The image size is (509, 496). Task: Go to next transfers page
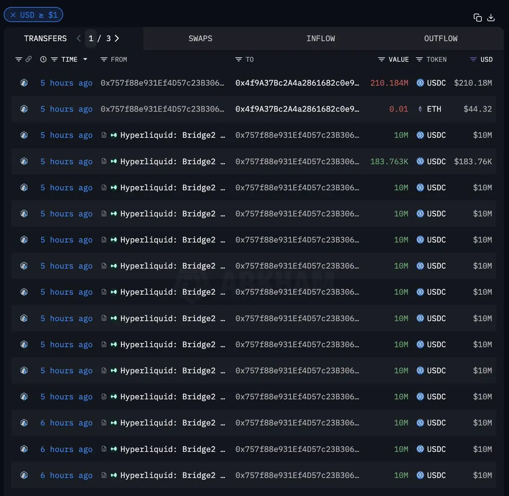(x=117, y=38)
